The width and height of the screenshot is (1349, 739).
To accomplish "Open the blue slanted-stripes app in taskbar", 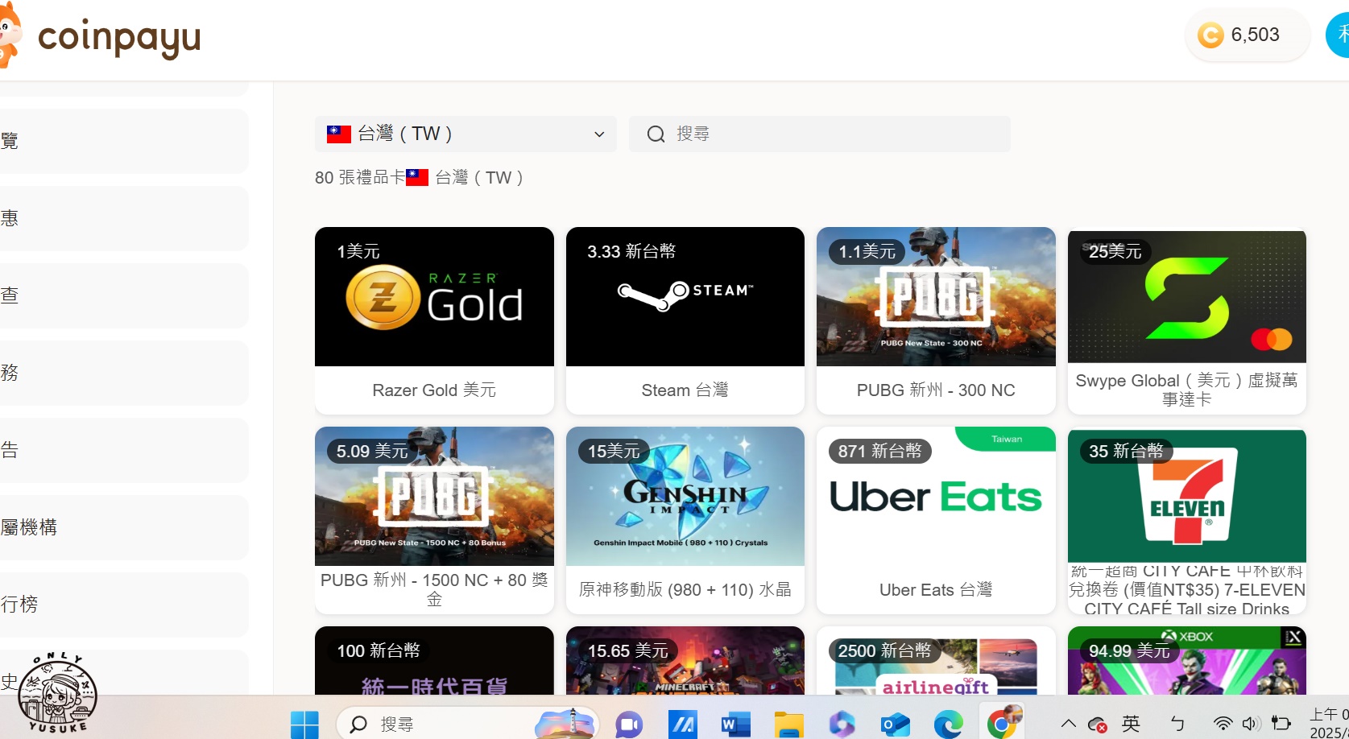I will pyautogui.click(x=682, y=725).
